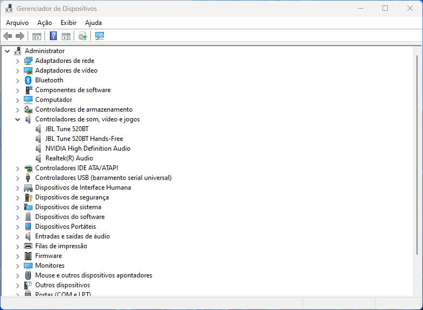Screen dimensions: 423x310
Task: Click the Forward arrow toolbar icon
Action: (20, 36)
